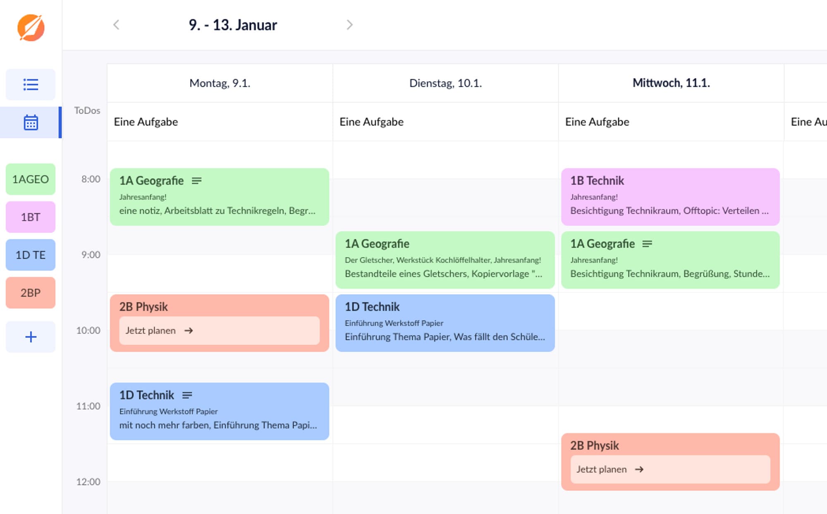Image resolution: width=827 pixels, height=514 pixels.
Task: Open Wednesday's 1B Technik lesson card
Action: (670, 197)
